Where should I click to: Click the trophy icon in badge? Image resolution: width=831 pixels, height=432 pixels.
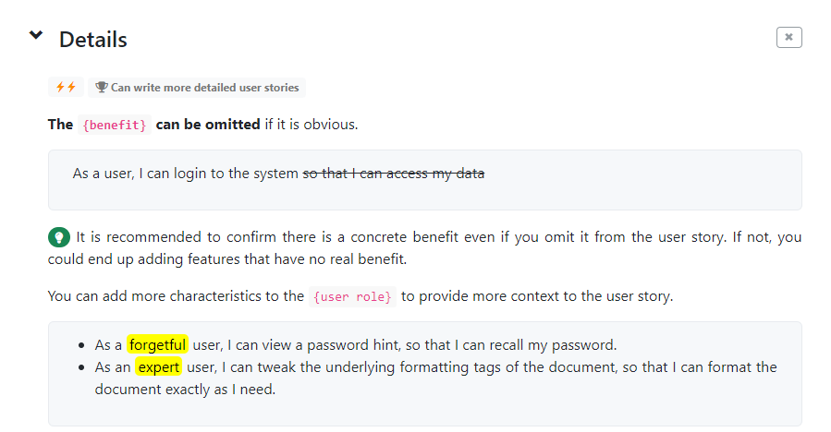coord(102,87)
